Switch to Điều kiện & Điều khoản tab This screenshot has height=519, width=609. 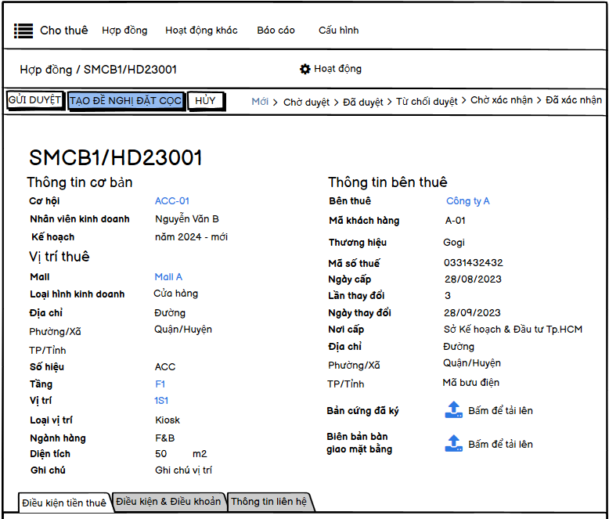point(168,502)
